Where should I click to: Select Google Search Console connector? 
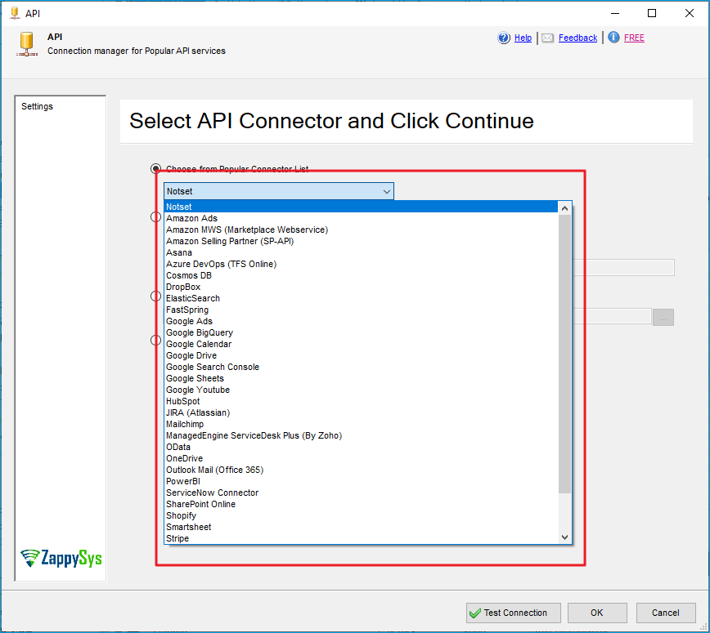point(361,368)
